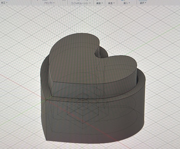Screen dimensions: 180x149
Task: Expand the コンフィギュレーション dropdown menu
Action: (x=81, y=4)
